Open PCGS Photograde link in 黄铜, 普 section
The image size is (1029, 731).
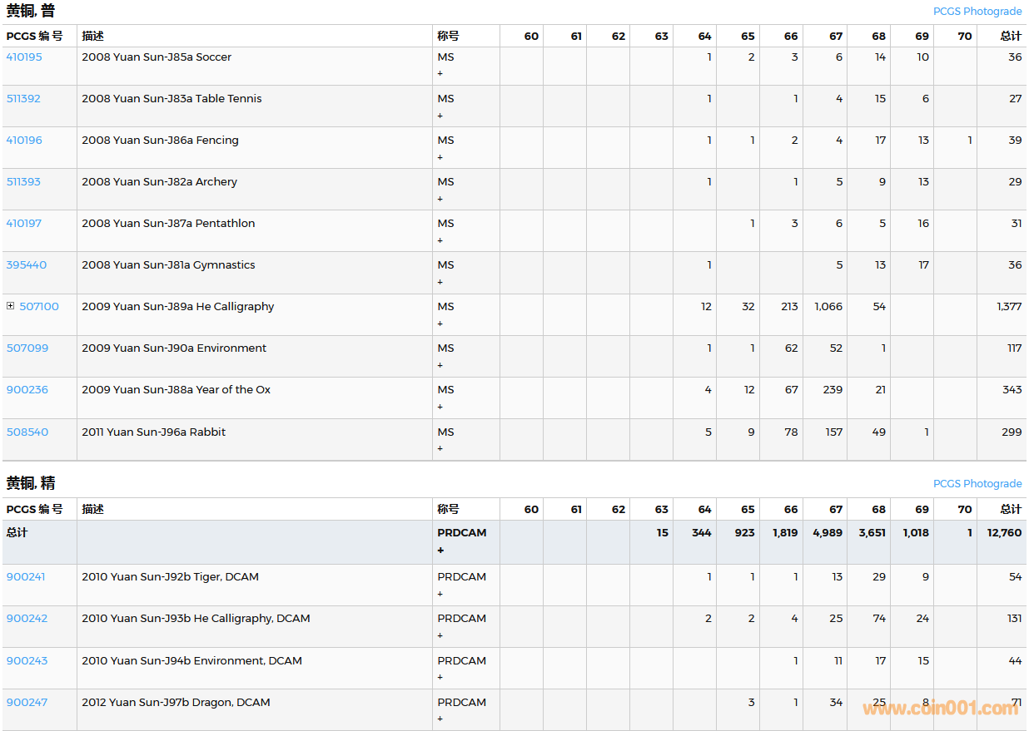(x=977, y=12)
